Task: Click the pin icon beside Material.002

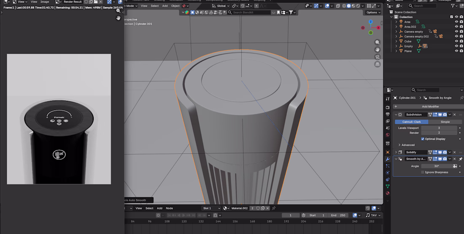Action: coord(274,208)
